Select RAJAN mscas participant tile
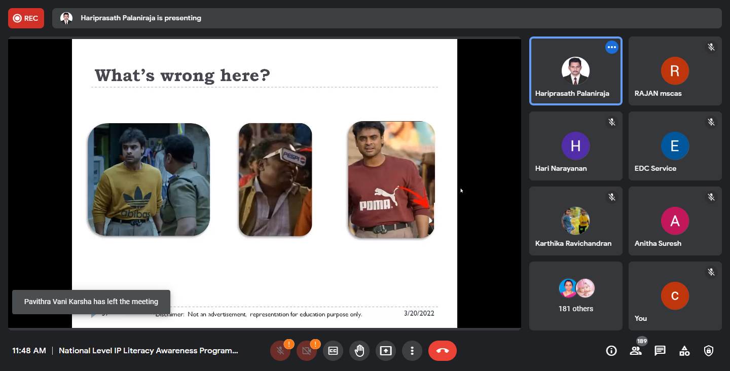 point(675,71)
